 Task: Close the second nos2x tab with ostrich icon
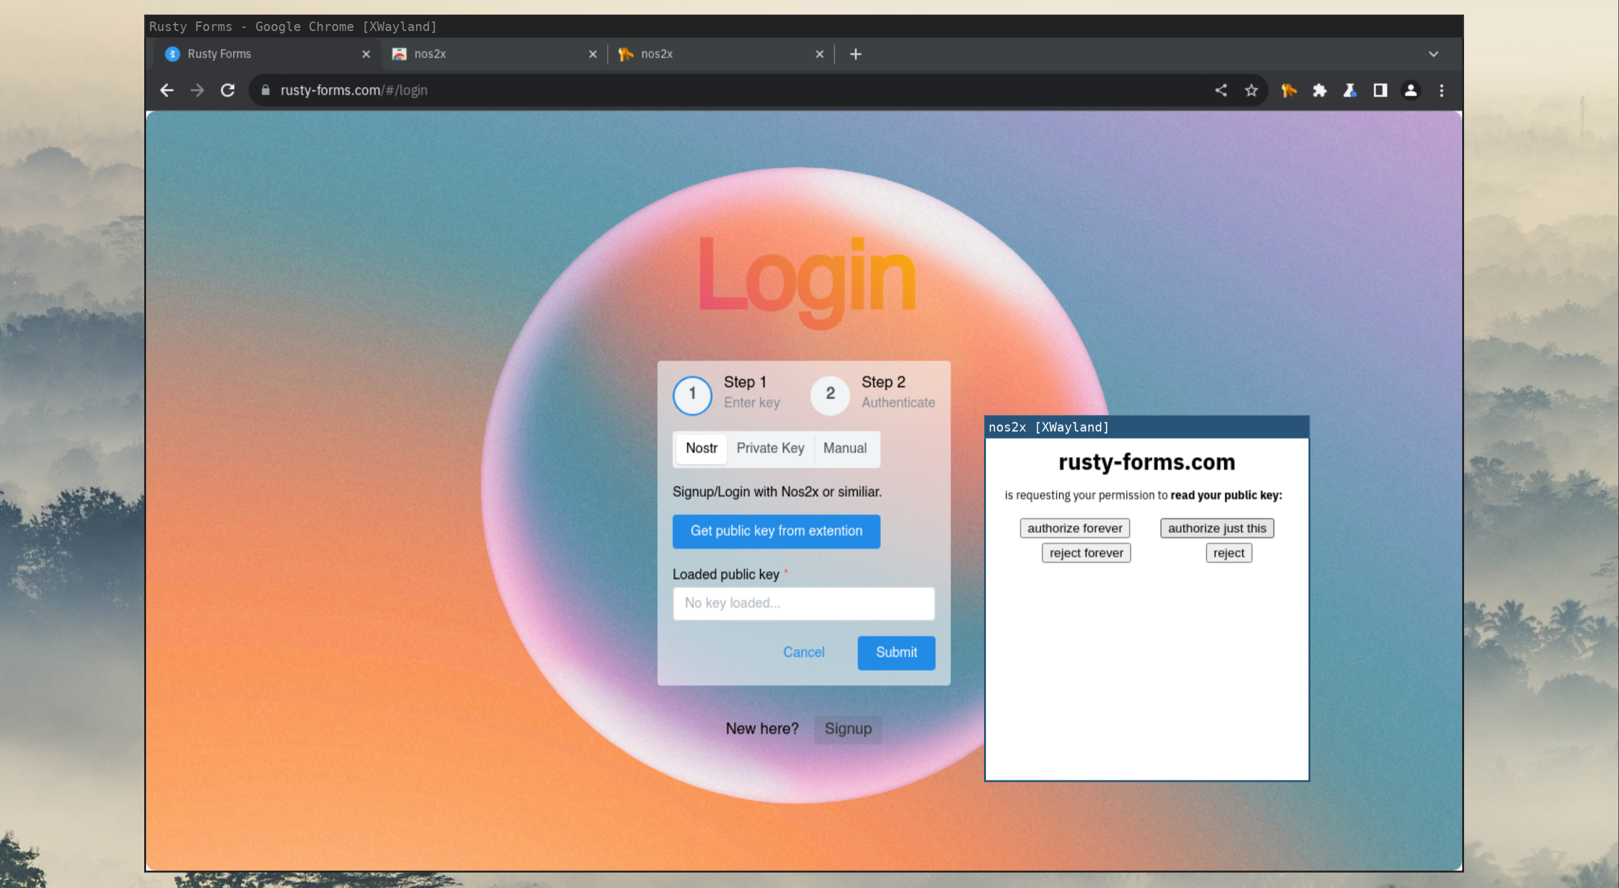click(x=820, y=54)
